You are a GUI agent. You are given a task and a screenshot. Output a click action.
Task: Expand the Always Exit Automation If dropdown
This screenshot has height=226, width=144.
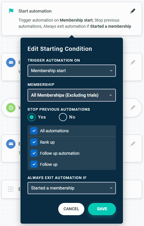(72, 188)
